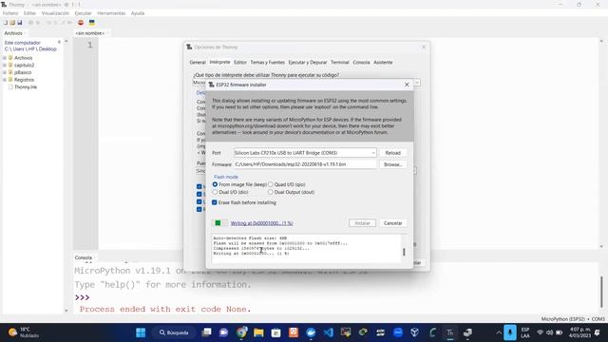Open the Windows Start menu

pyautogui.click(x=141, y=332)
